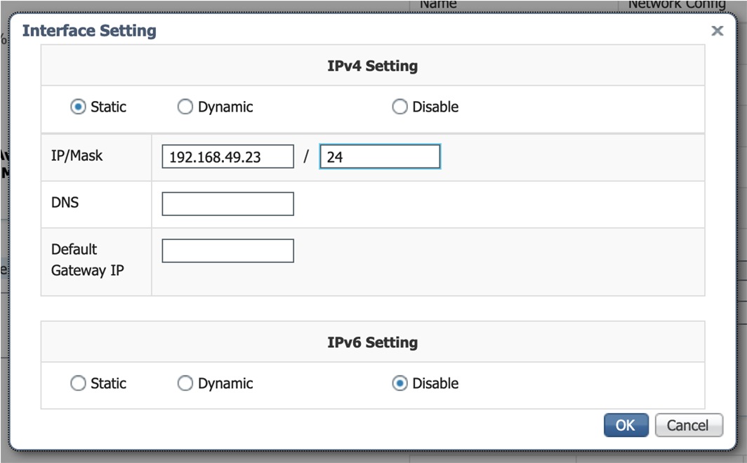Viewport: 747px width, 463px height.
Task: Click the IPv6 Setting section header
Action: pos(372,342)
